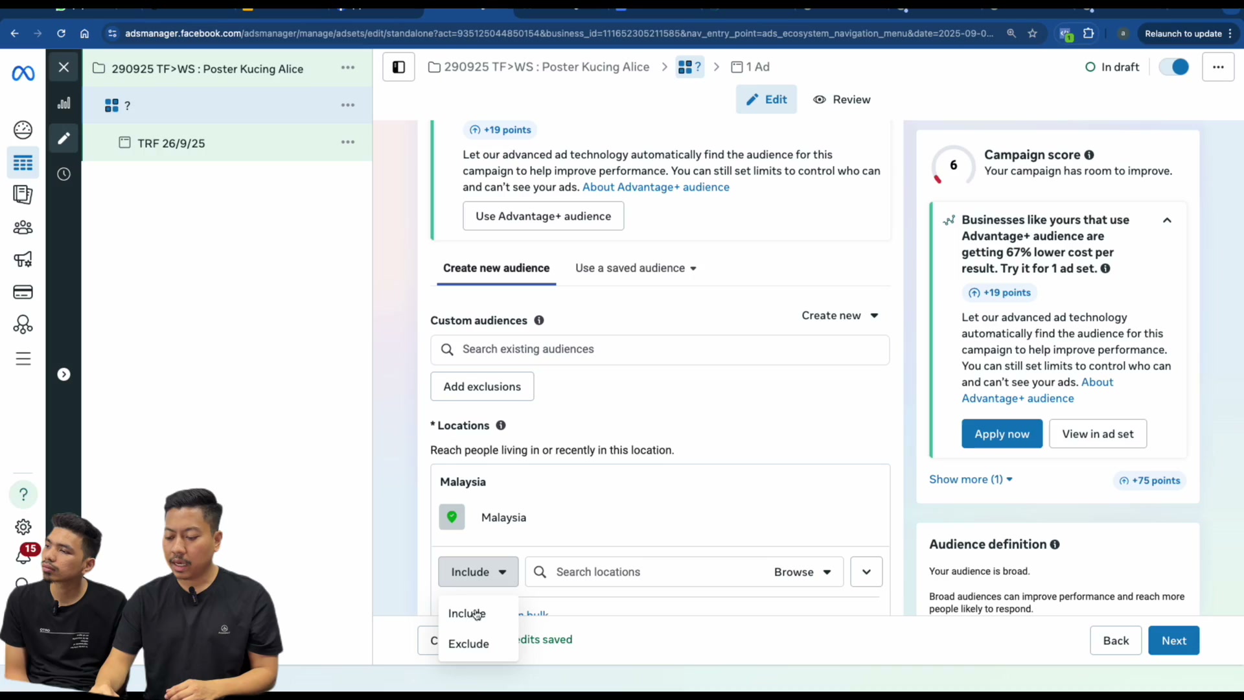Open the Events manager network icon
Image resolution: width=1244 pixels, height=700 pixels.
pos(23,324)
